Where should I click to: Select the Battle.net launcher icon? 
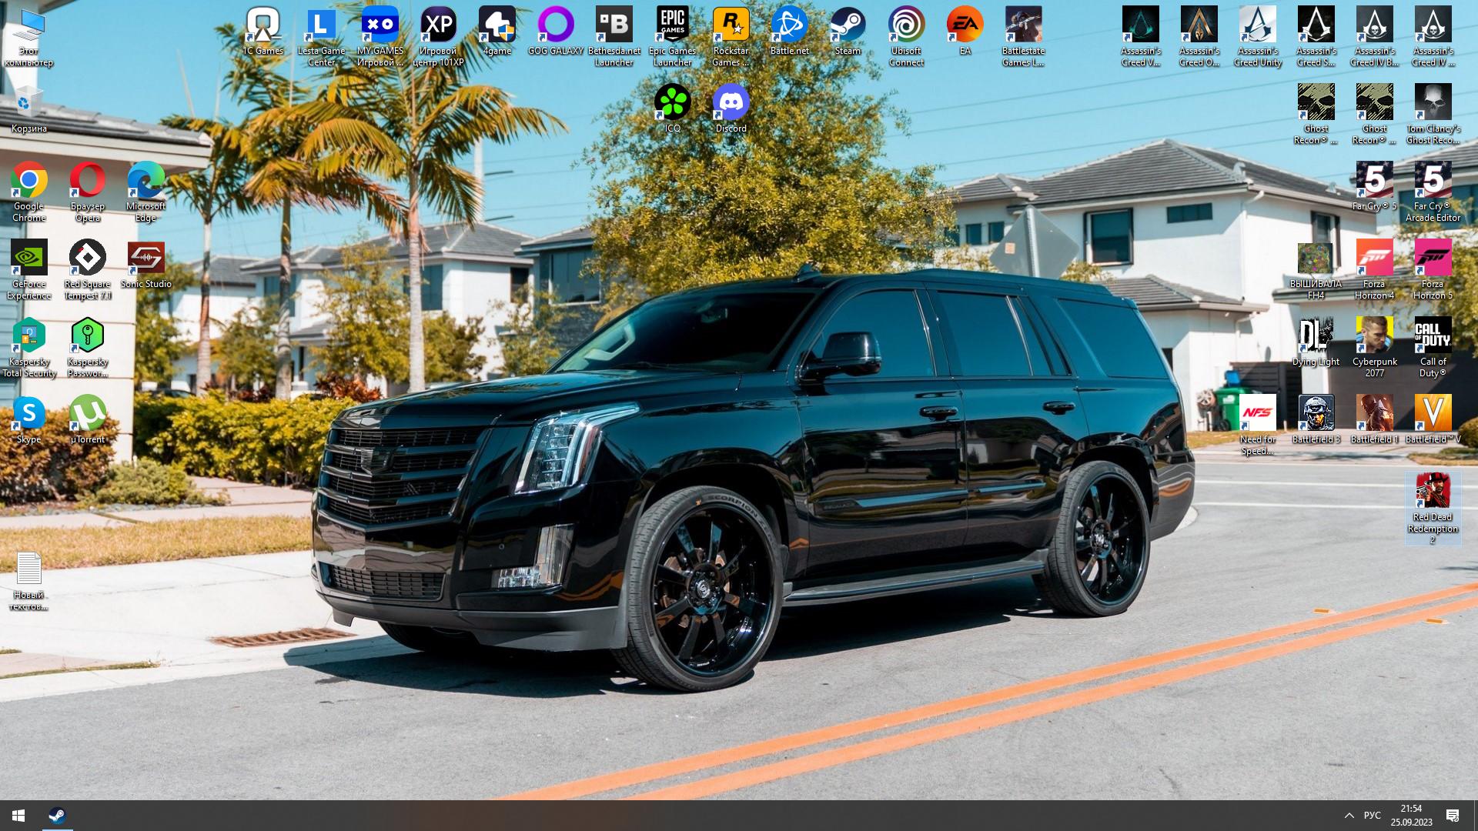(x=789, y=25)
